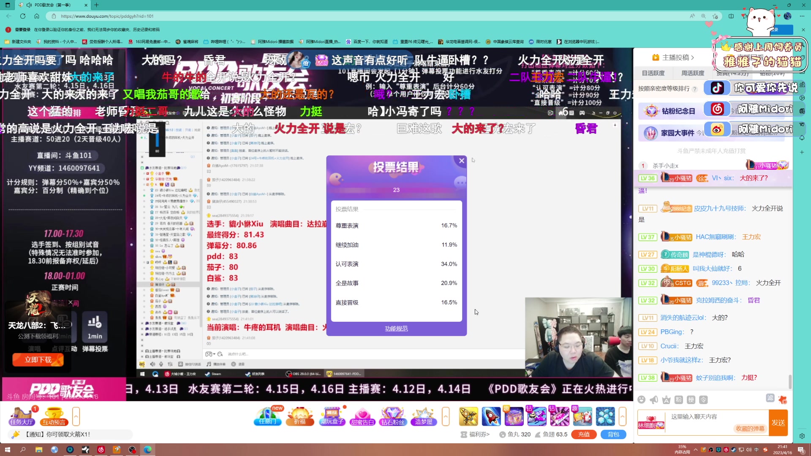This screenshot has height=456, width=811.
Task: Mute the speaker icon in the chat window
Action: (152, 364)
